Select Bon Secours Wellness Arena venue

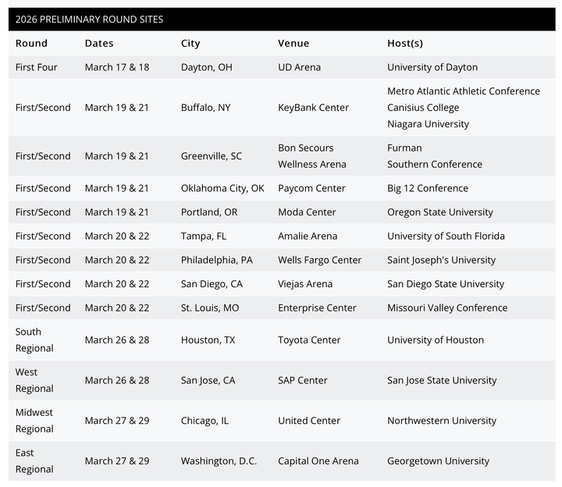coord(312,156)
